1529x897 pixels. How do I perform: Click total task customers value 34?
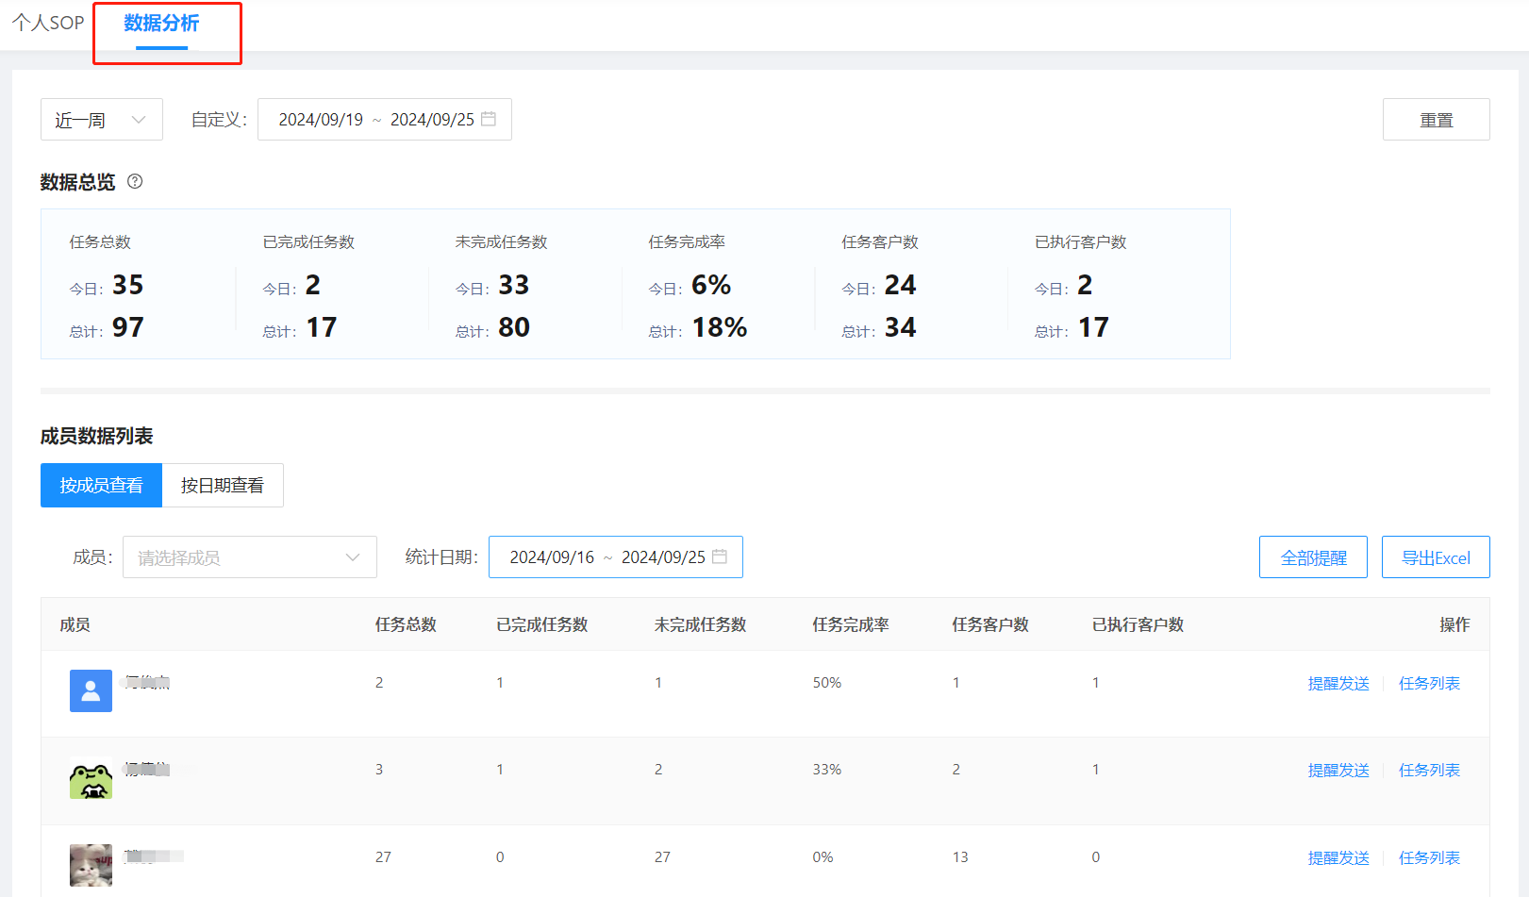(901, 327)
